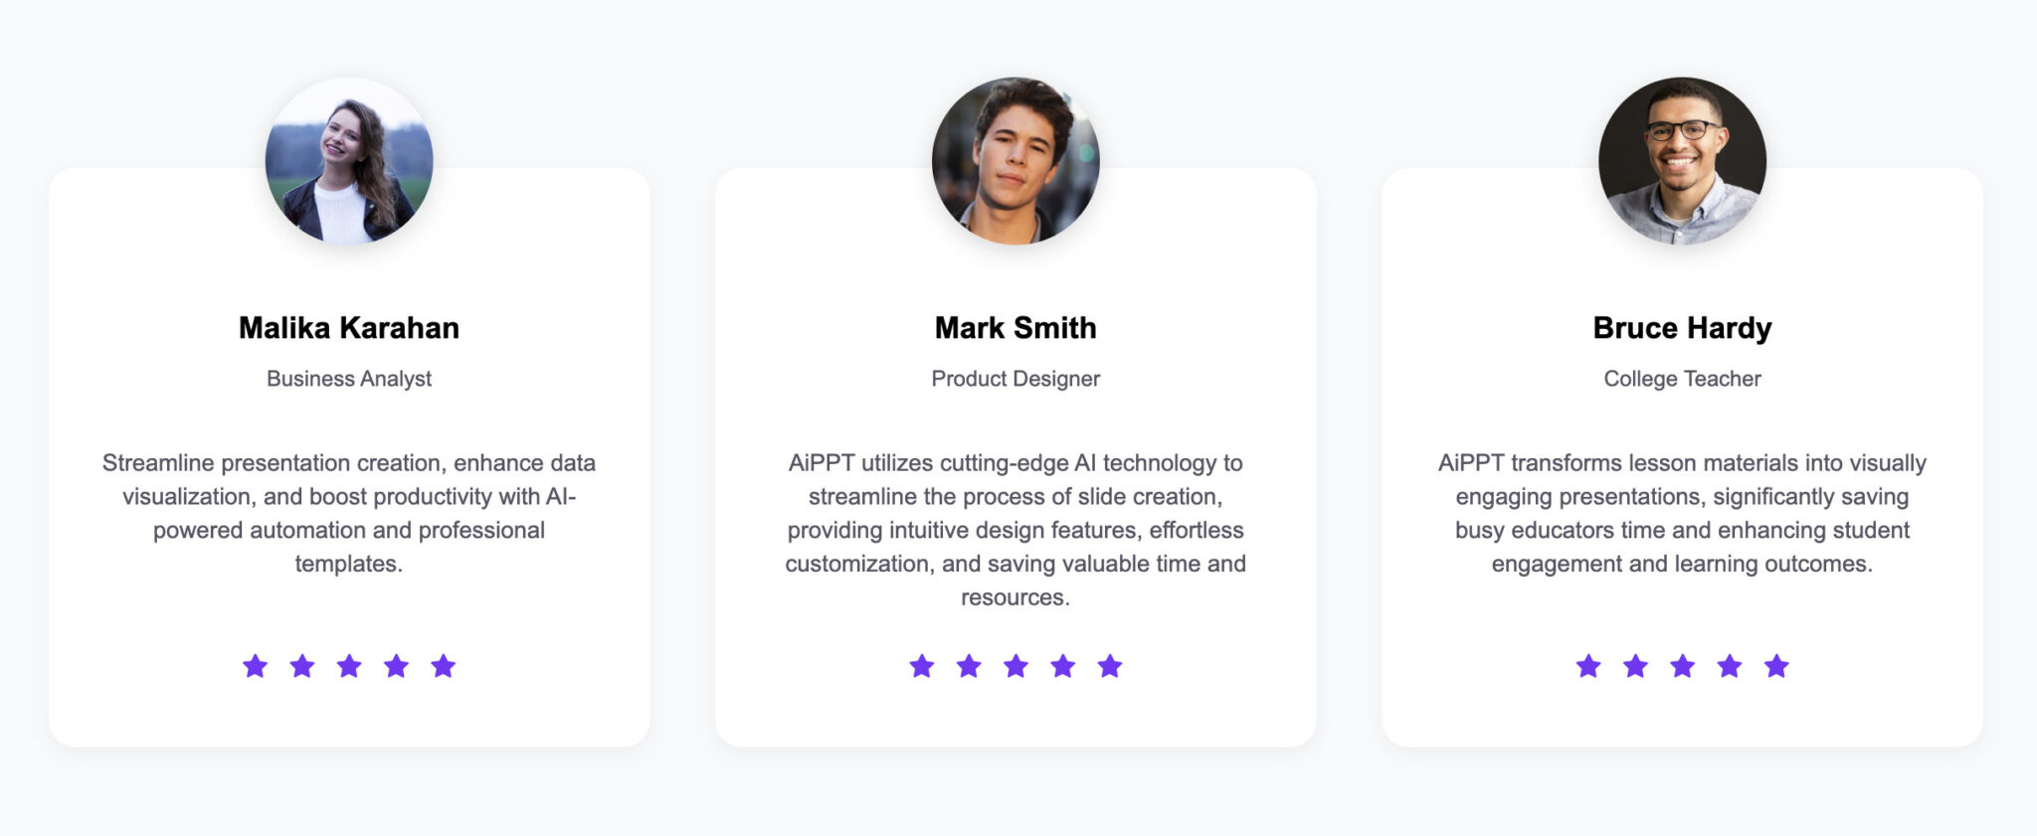The image size is (2037, 836).
Task: Click Mark Smith's profile photo
Action: coord(1016,161)
